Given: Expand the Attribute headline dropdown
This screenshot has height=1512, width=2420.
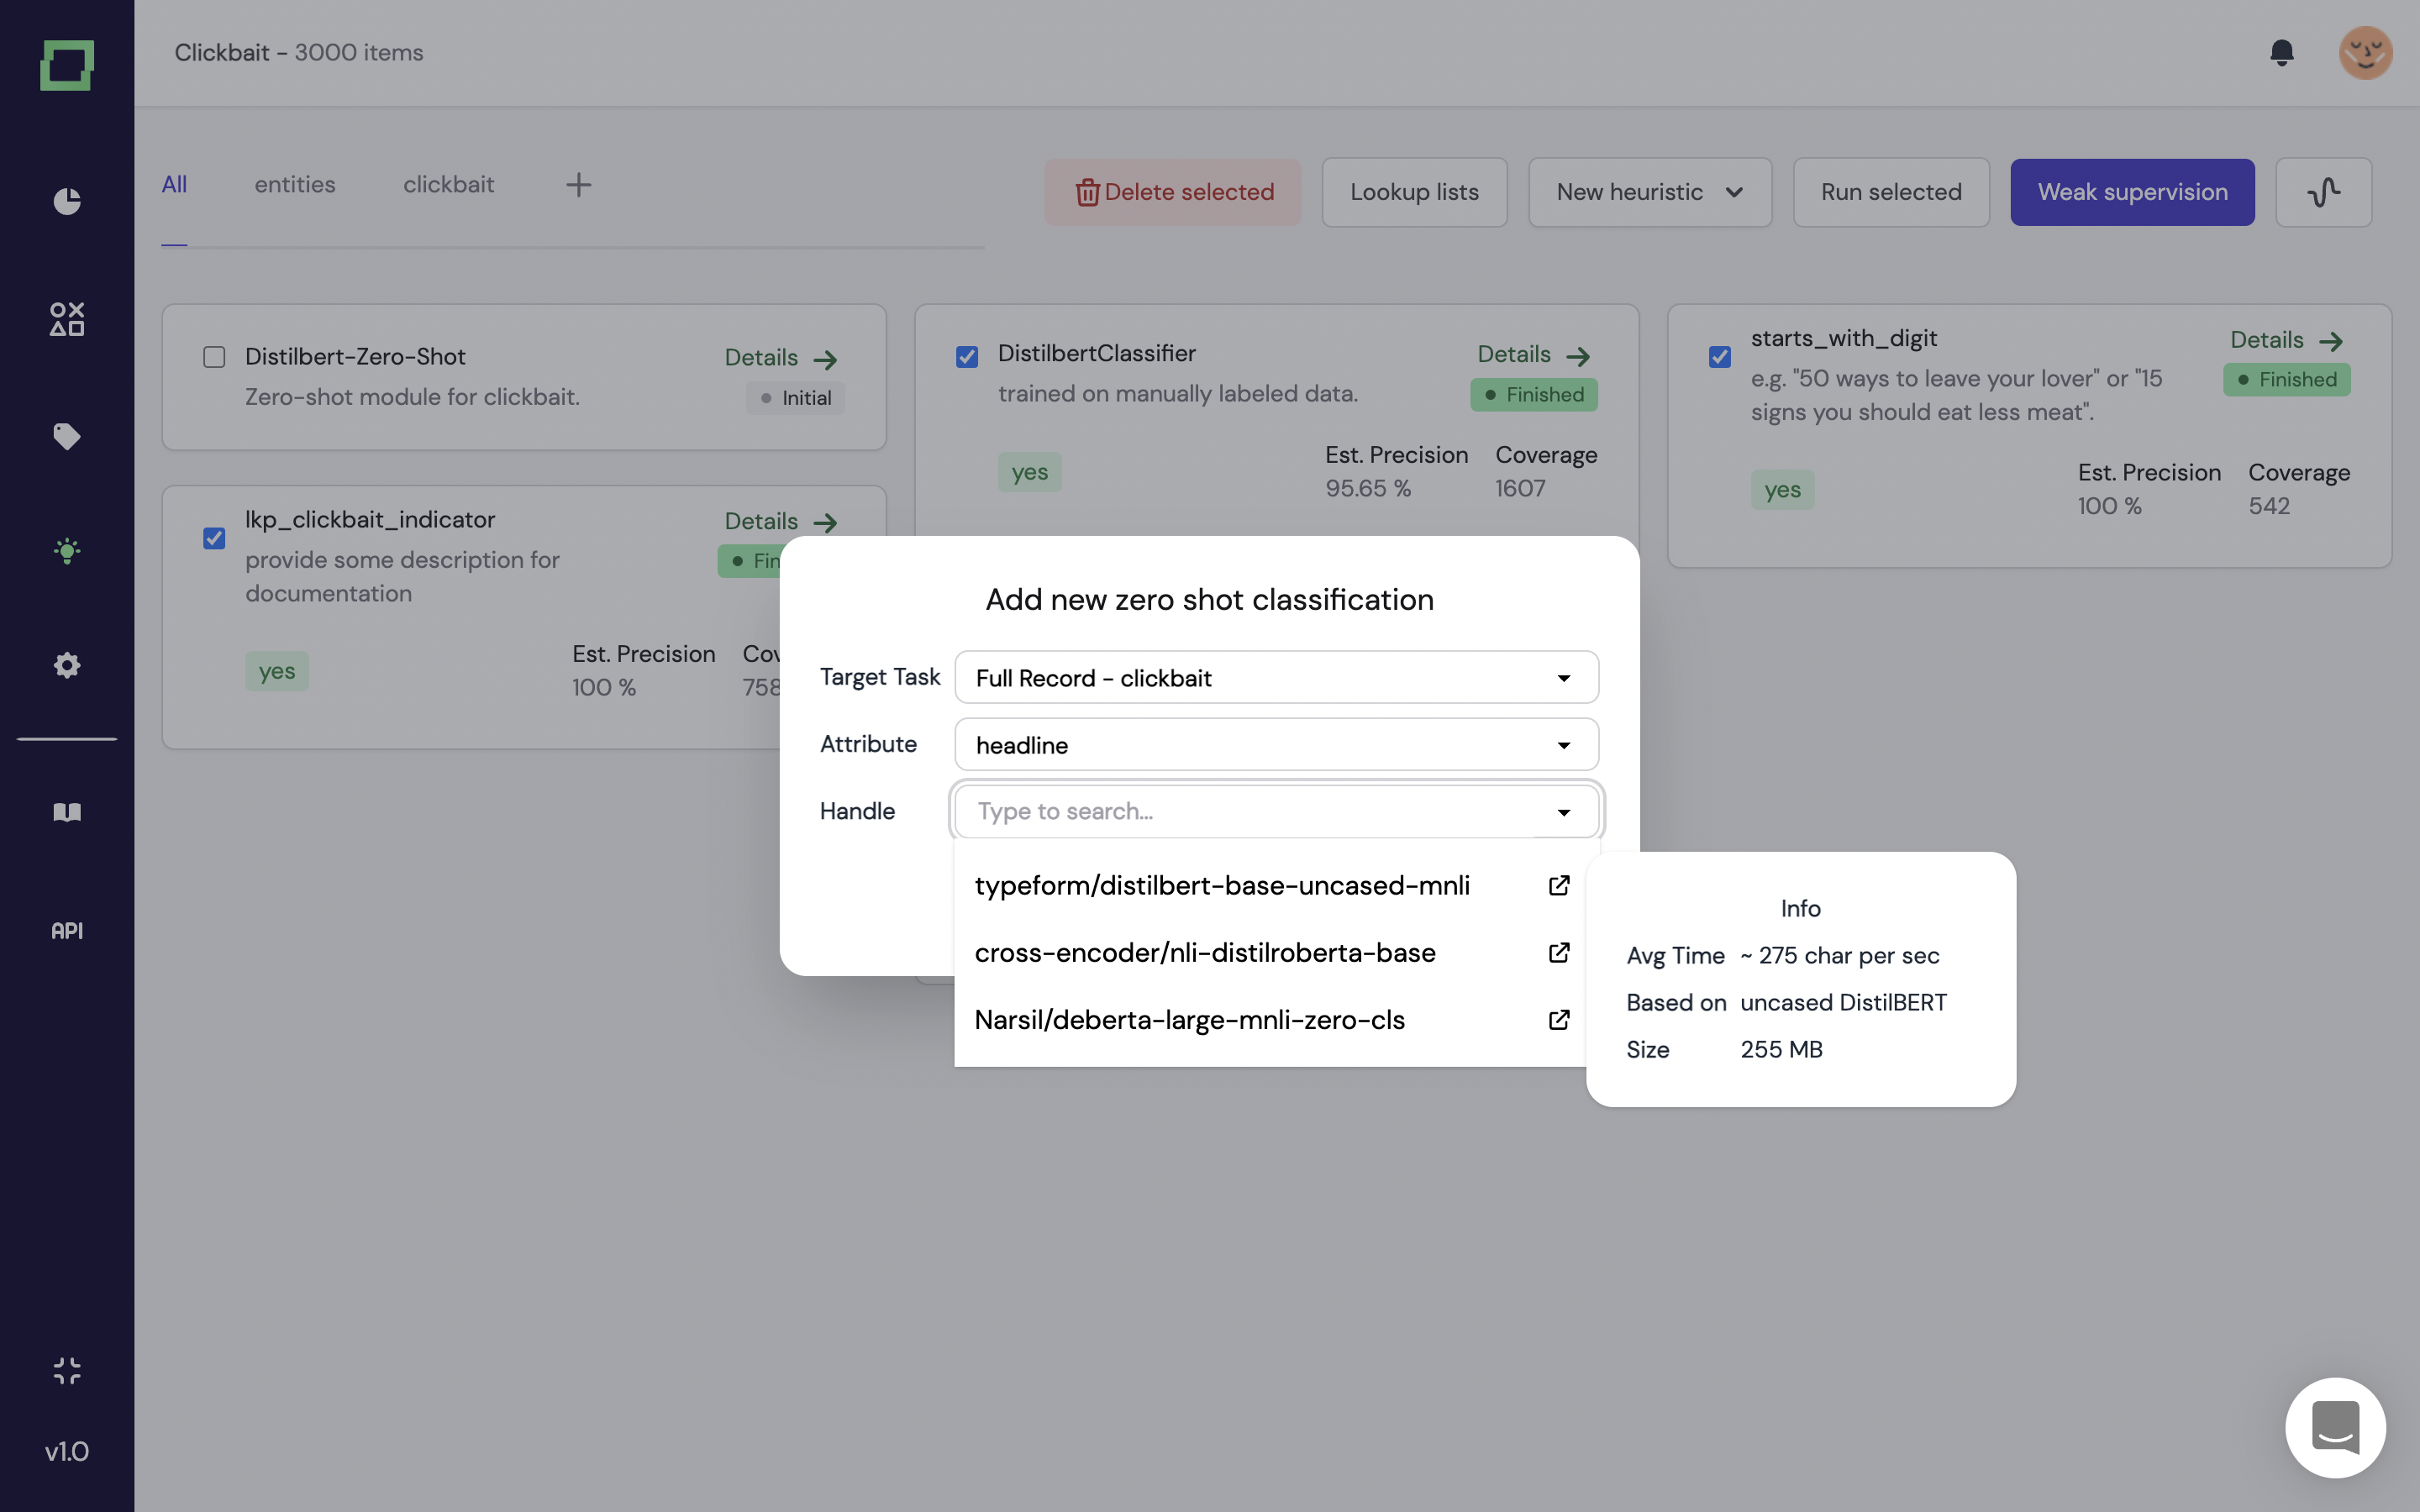Looking at the screenshot, I should [x=1276, y=745].
